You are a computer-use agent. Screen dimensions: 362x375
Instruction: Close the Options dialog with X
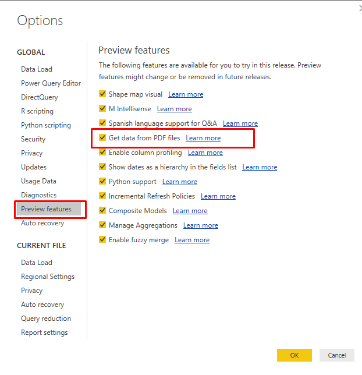tap(359, 8)
